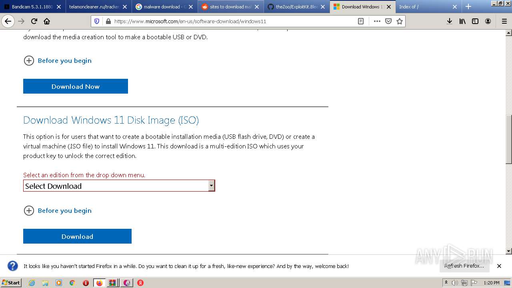Go back to the previous page
Image resolution: width=512 pixels, height=288 pixels.
coord(8,21)
